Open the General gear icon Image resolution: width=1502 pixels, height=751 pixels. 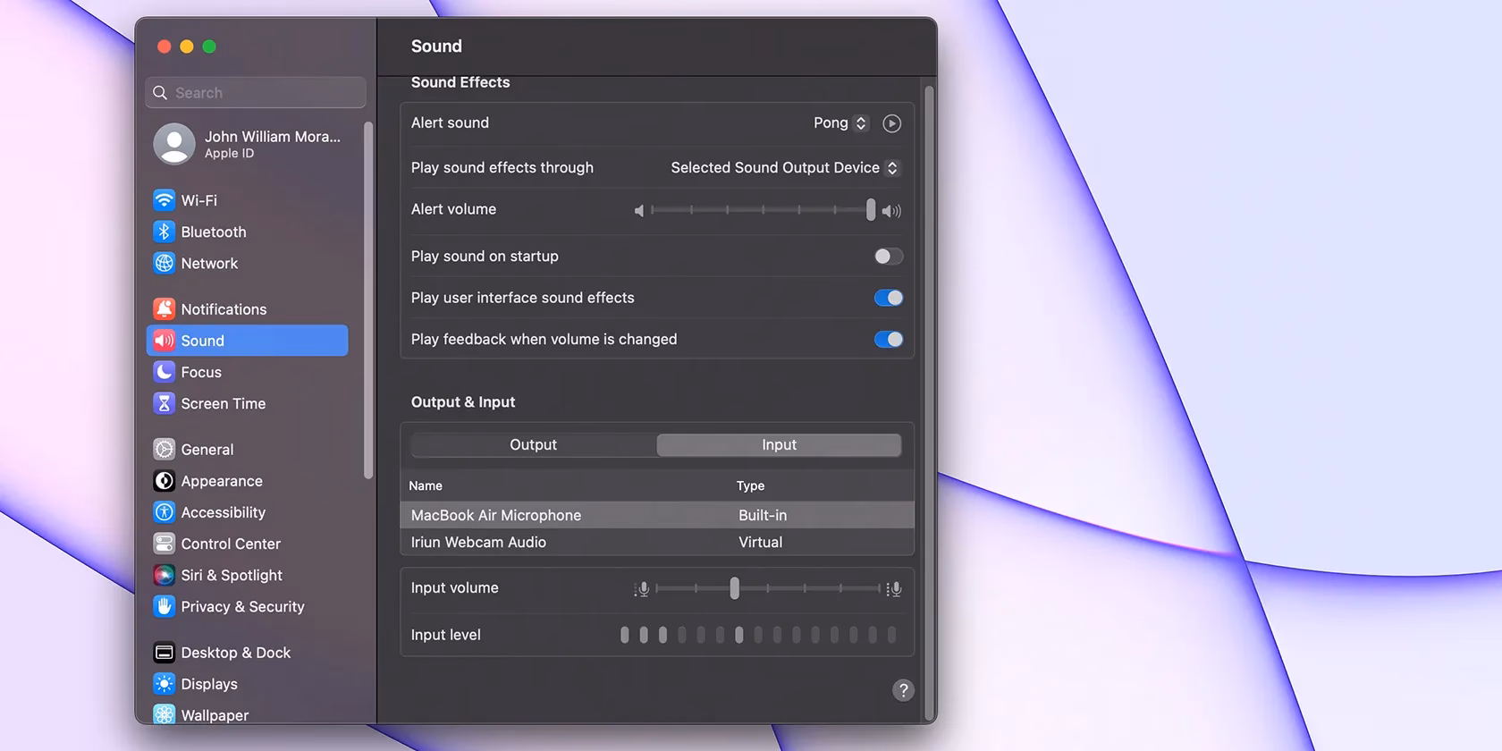(164, 449)
